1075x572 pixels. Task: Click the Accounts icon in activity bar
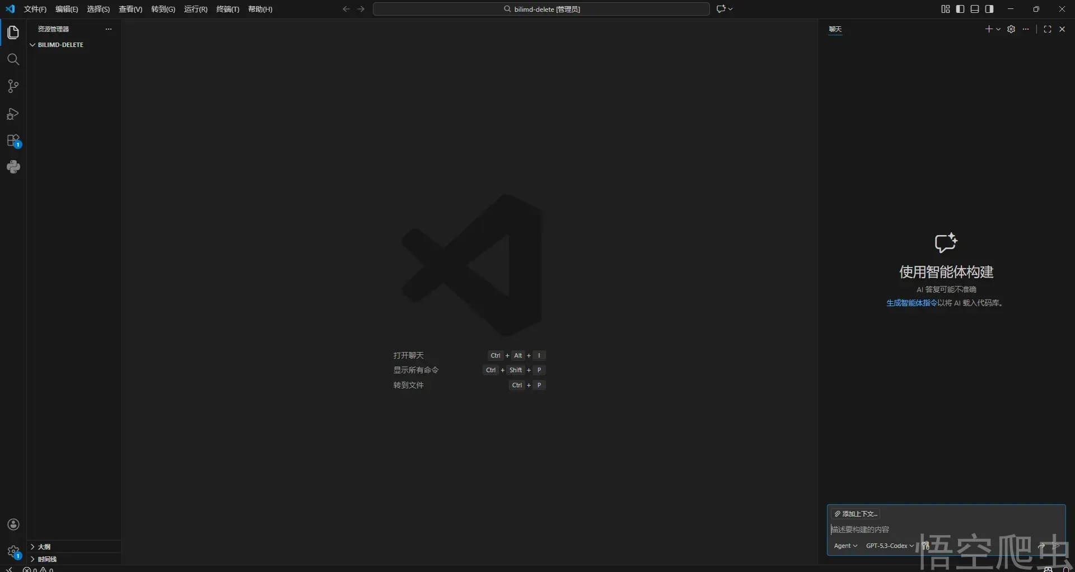pos(13,524)
